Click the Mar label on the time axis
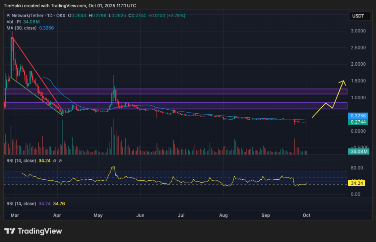The height and width of the screenshot is (242, 376). [15, 215]
